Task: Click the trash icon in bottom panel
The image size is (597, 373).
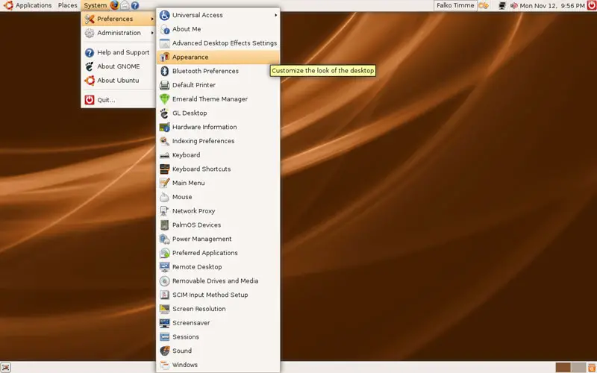Action: point(592,367)
